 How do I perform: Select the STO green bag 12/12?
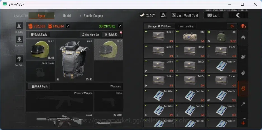pos(222,37)
